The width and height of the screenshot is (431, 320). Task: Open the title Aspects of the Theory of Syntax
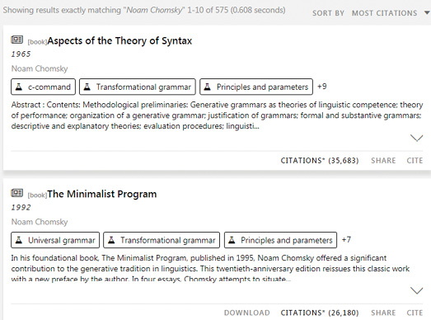coord(119,40)
